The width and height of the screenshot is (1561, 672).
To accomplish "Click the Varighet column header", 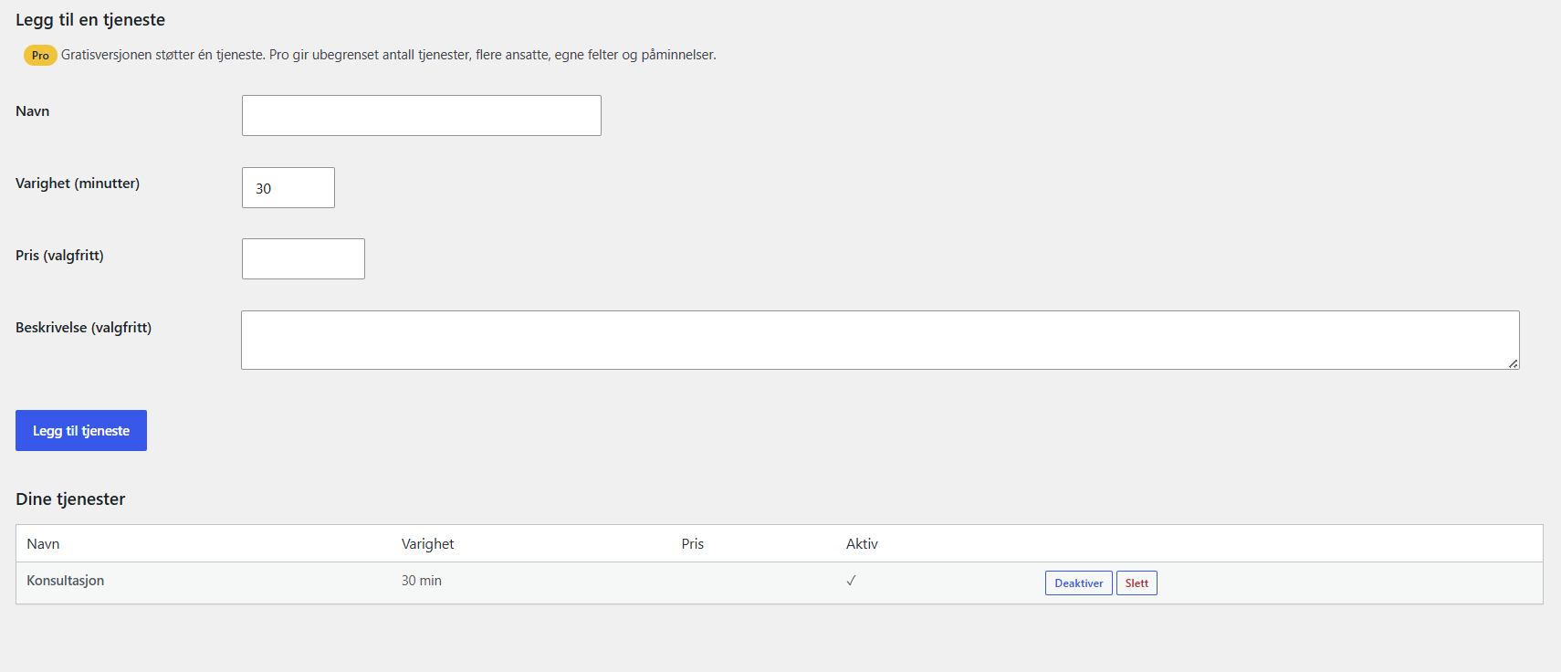I will point(427,543).
